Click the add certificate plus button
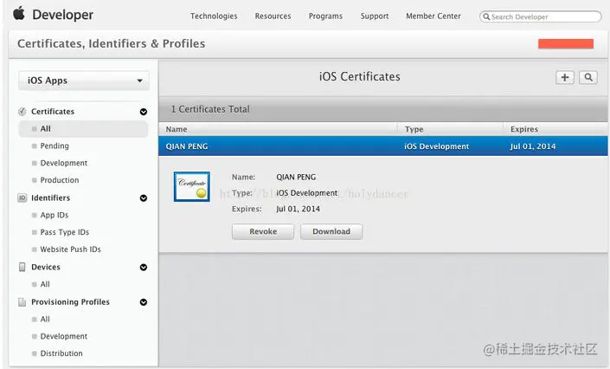 point(565,78)
